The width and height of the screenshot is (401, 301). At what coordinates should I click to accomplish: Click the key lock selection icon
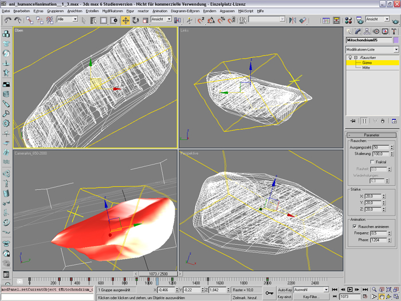[x=269, y=293]
